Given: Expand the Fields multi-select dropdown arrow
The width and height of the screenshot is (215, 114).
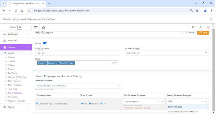Looking at the screenshot, I should (x=117, y=63).
